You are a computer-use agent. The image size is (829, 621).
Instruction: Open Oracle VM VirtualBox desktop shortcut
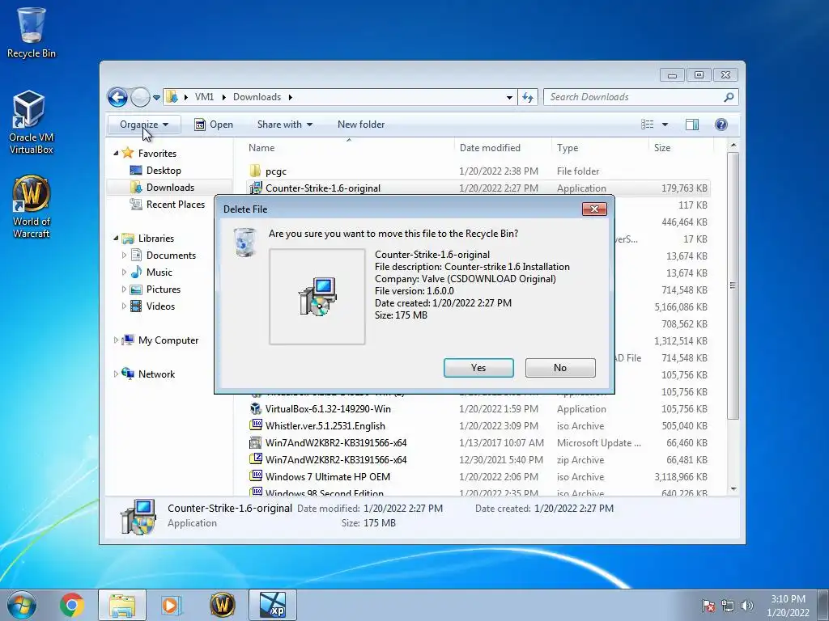[32, 123]
